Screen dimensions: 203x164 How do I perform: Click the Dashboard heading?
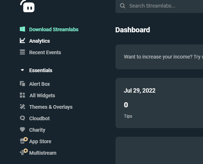coord(133,30)
